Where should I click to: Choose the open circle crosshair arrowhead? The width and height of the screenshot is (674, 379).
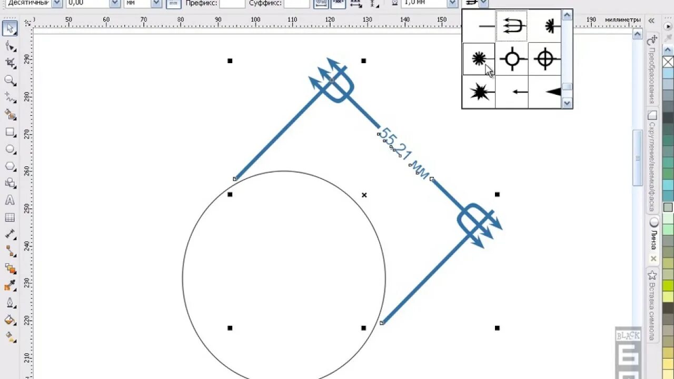(x=512, y=58)
